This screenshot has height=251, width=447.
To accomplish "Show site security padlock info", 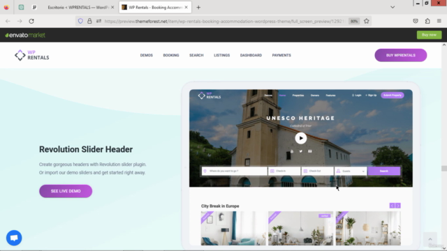I will click(x=89, y=21).
